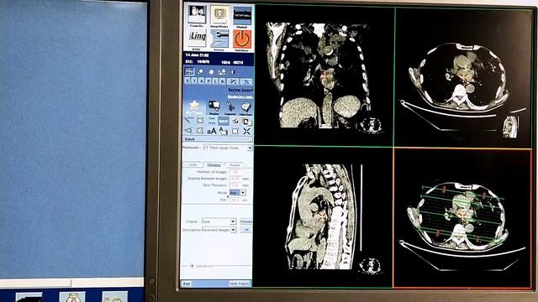This screenshot has width=538, height=302.
Task: Expand the Advanced options toggle
Action: (192, 266)
